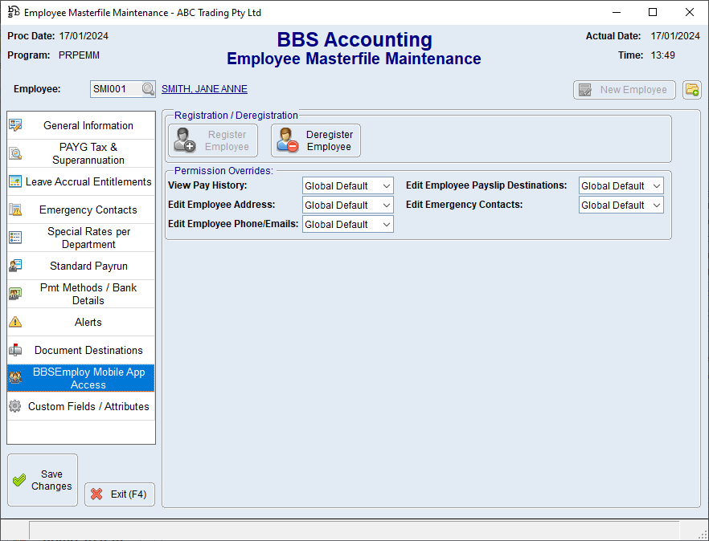Open the General Information section
Screen dimensions: 709x541
point(88,125)
